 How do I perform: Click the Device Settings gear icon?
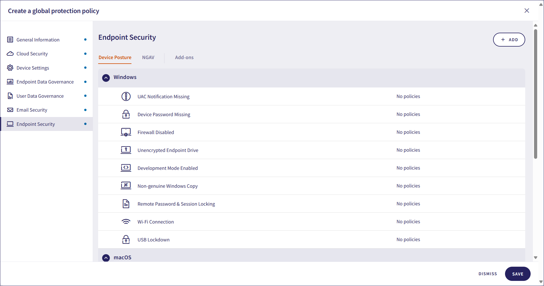[x=10, y=68]
